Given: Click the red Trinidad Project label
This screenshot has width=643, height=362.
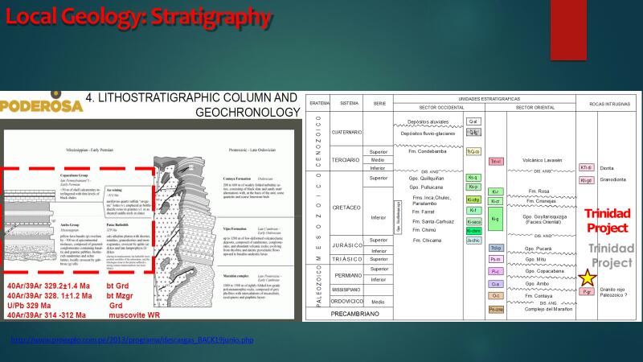Looking at the screenshot, I should pyautogui.click(x=608, y=220).
